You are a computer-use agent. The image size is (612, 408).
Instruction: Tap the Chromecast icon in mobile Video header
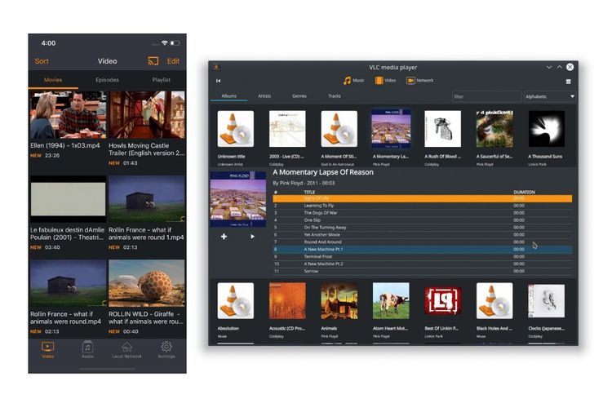click(x=153, y=61)
